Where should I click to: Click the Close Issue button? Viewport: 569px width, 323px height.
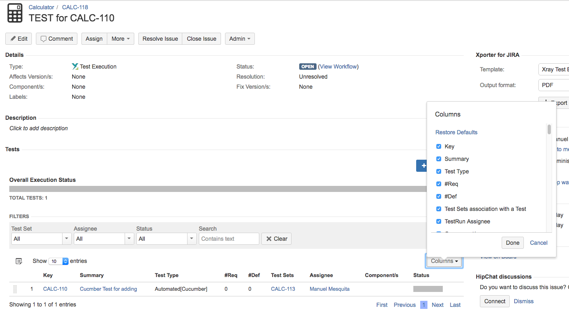[x=202, y=39]
